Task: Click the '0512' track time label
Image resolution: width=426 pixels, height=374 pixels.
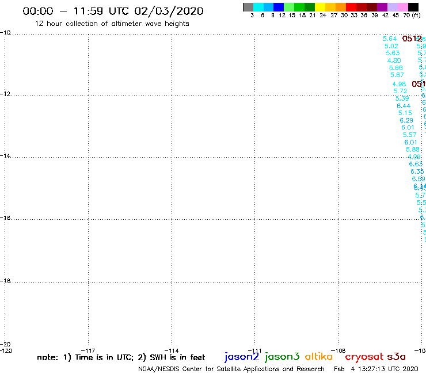Action: point(412,39)
